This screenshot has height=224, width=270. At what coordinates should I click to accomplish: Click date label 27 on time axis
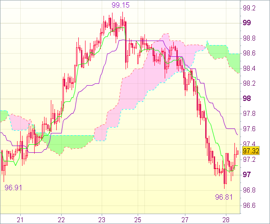pos(185,220)
